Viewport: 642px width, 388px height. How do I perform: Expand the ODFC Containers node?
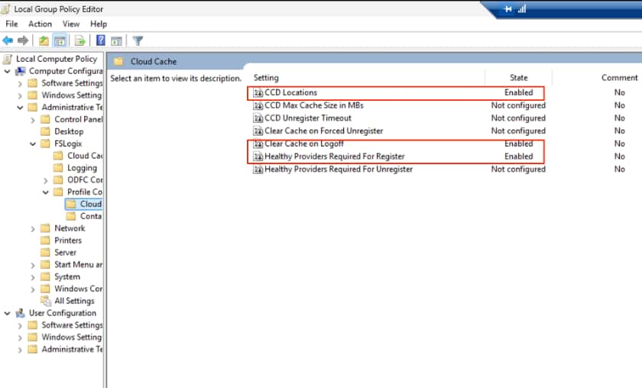click(45, 180)
